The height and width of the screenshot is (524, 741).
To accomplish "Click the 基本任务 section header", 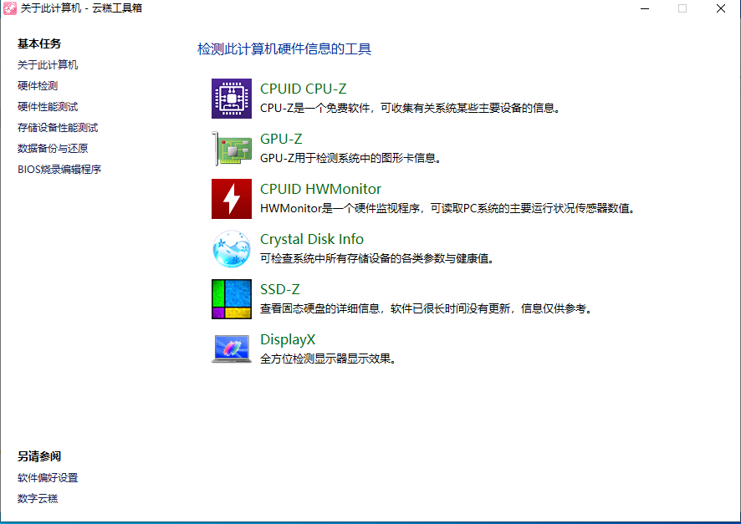I will [x=39, y=43].
